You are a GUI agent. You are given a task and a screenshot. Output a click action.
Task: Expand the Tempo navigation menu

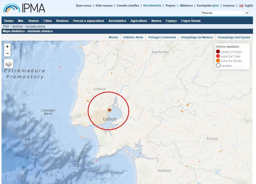tap(9, 21)
